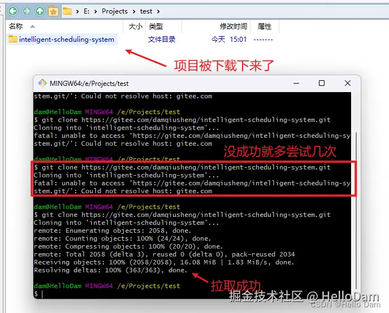Toggle sort direction arrow next to 名称
The image size is (389, 313).
click(32, 26)
